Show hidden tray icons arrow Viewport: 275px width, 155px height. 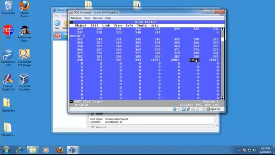tap(239, 150)
